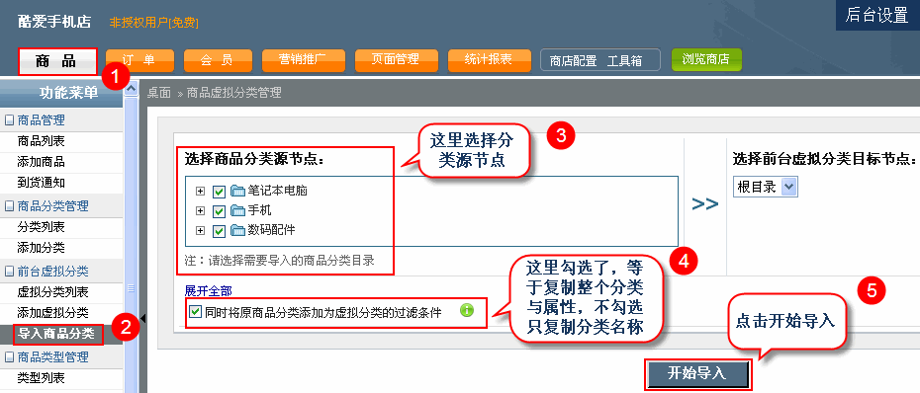Viewport: 920px width, 393px height.
Task: Open the 根目录 dropdown
Action: tap(766, 188)
